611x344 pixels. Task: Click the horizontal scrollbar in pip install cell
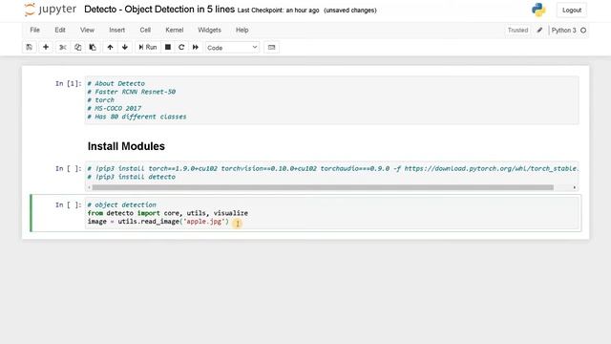pos(323,187)
